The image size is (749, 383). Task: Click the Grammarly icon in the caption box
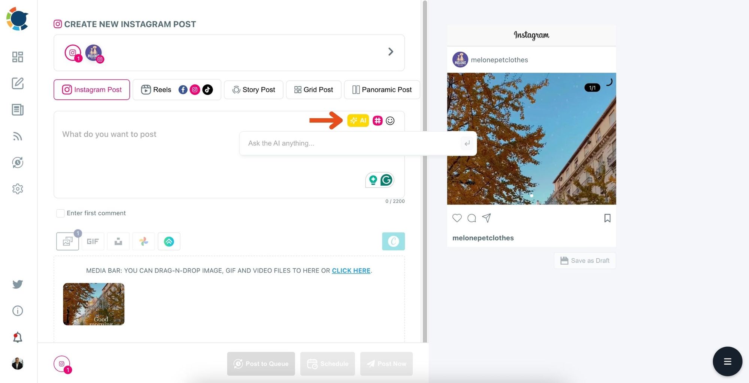tap(386, 180)
